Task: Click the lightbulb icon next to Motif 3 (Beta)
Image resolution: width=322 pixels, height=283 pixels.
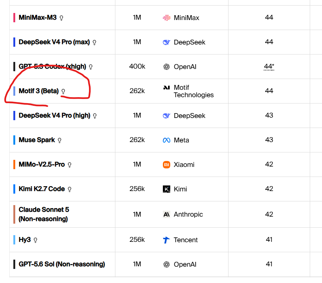Action: click(x=63, y=92)
